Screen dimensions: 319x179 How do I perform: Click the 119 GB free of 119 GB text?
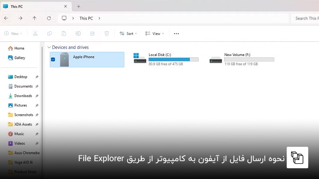point(241,64)
